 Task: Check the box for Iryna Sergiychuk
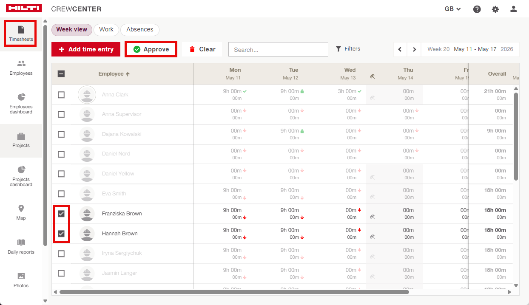[61, 254]
